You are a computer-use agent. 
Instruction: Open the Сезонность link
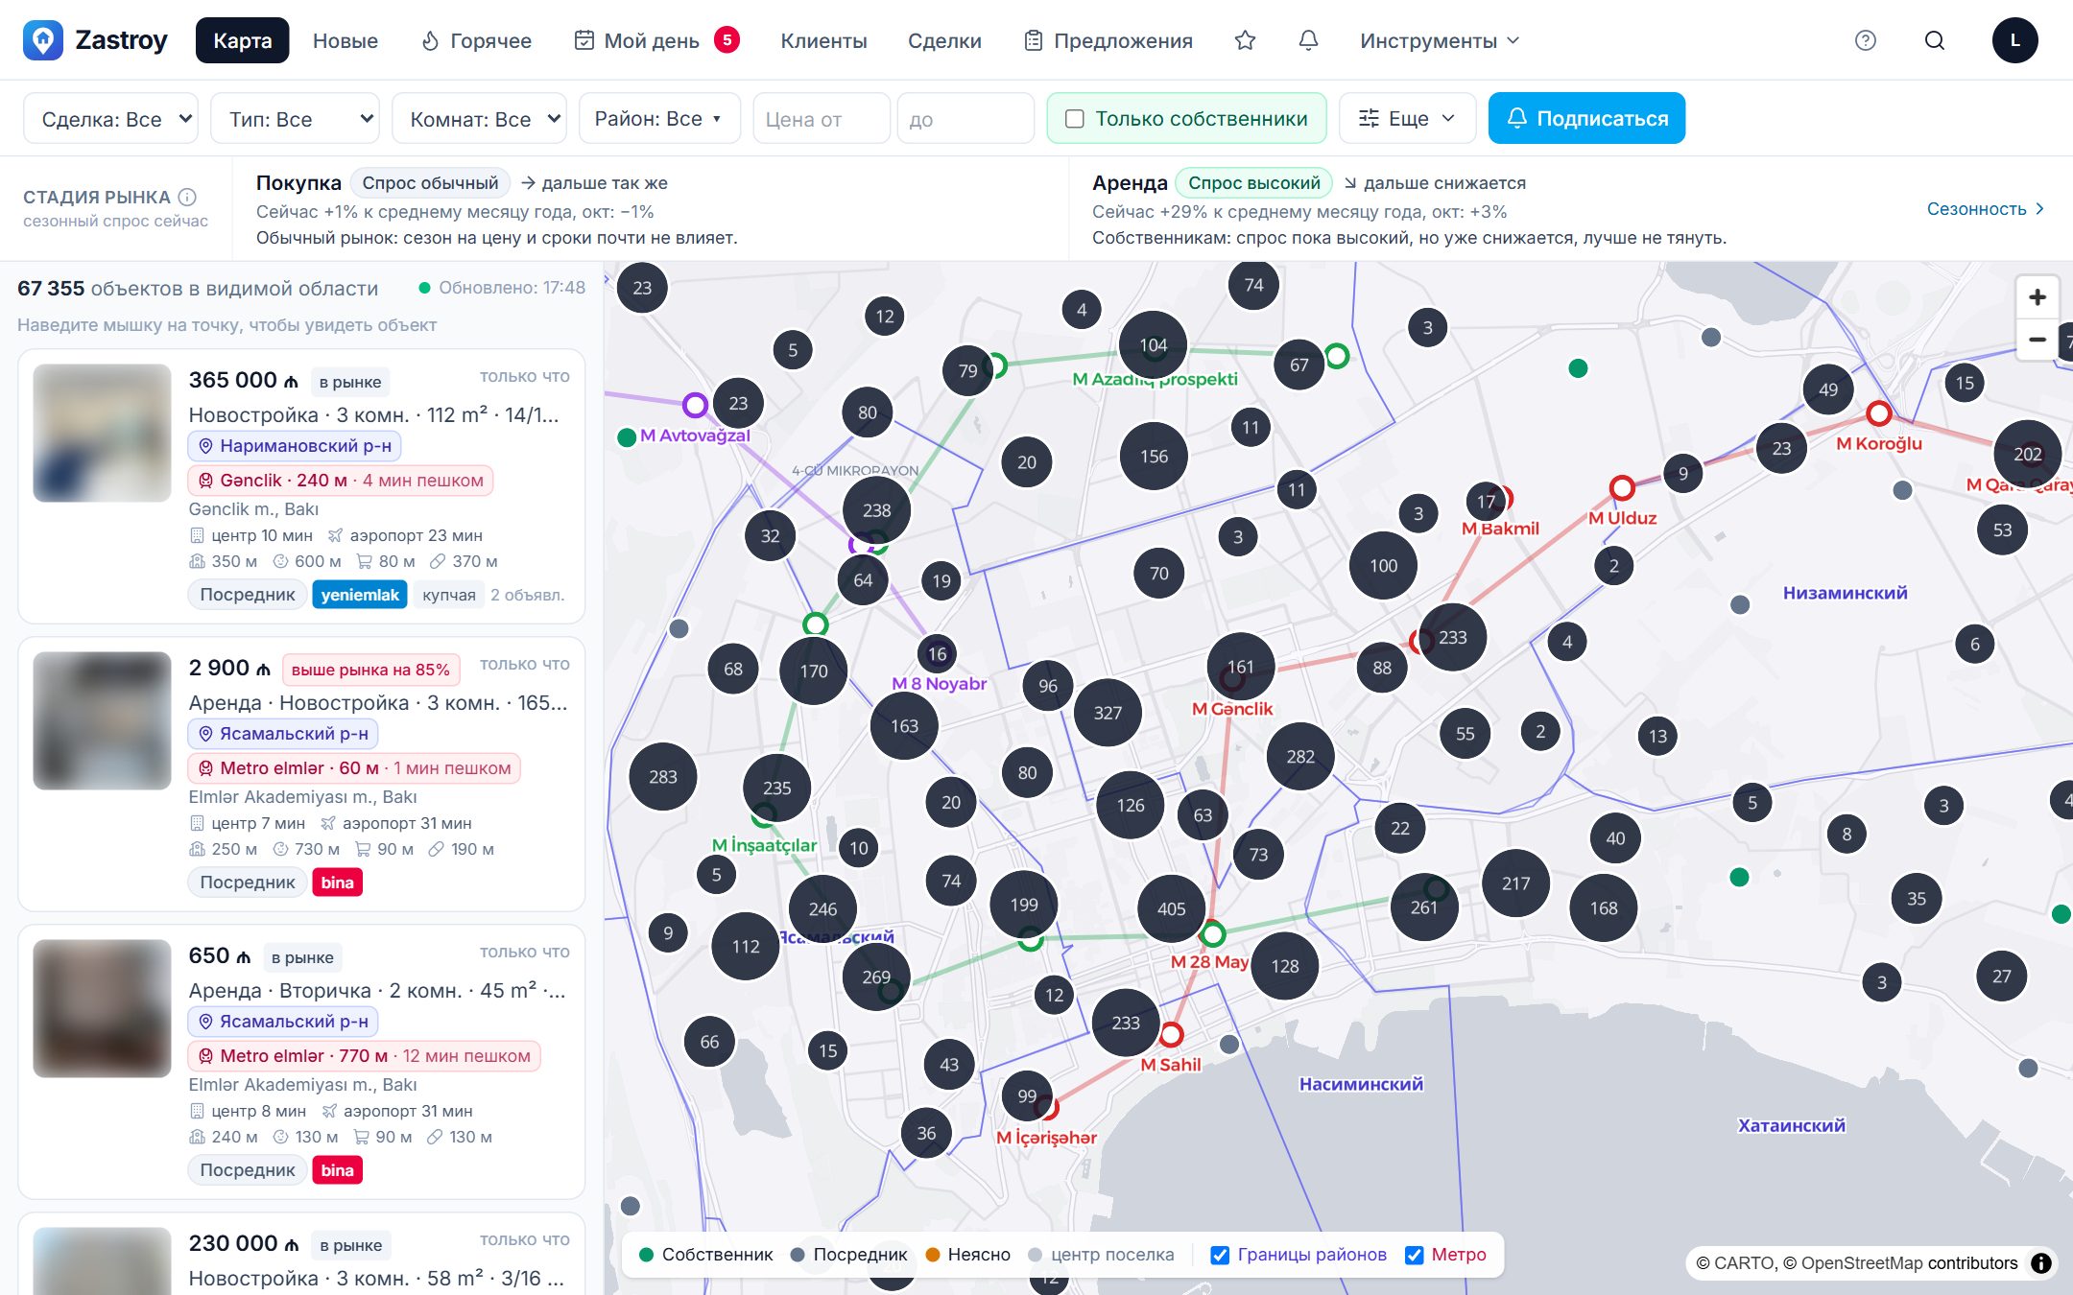point(1986,209)
